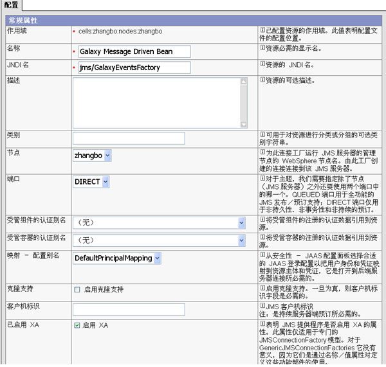This screenshot has height=367, width=386.
Task: Click the 常规属性 section header
Action: 194,21
